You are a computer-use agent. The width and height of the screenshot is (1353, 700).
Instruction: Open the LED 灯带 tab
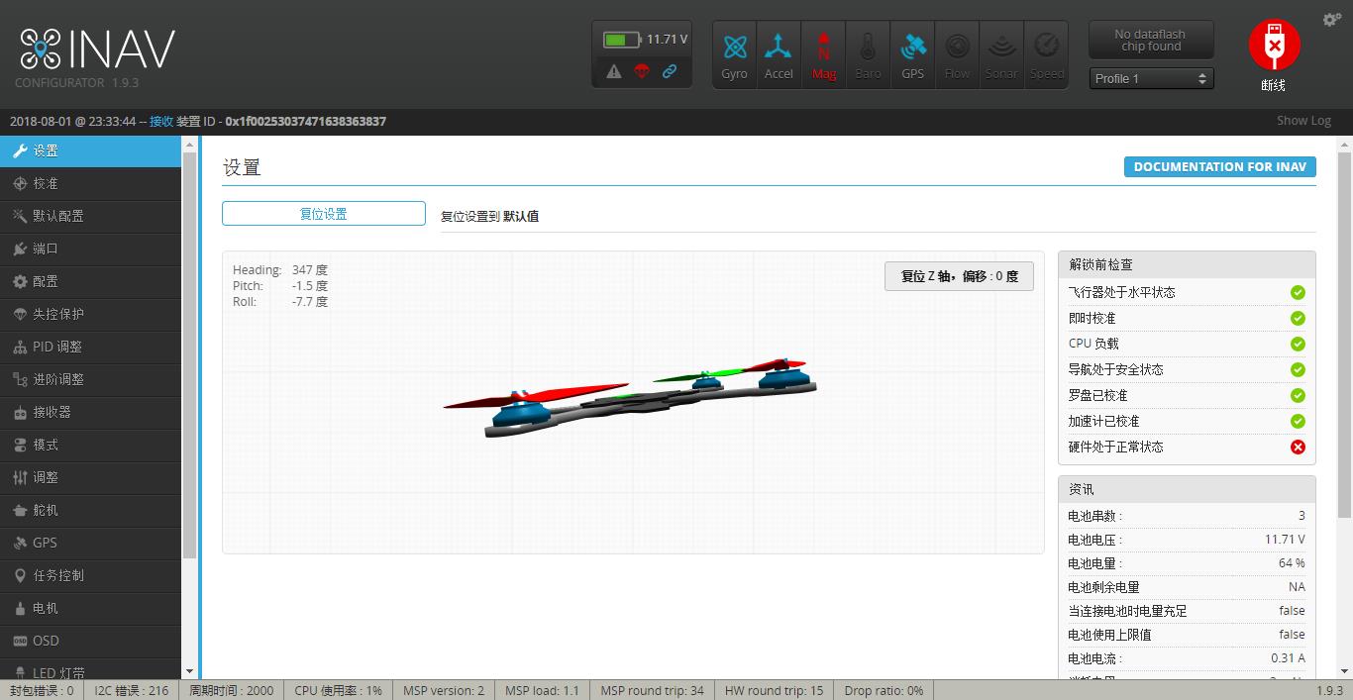91,670
